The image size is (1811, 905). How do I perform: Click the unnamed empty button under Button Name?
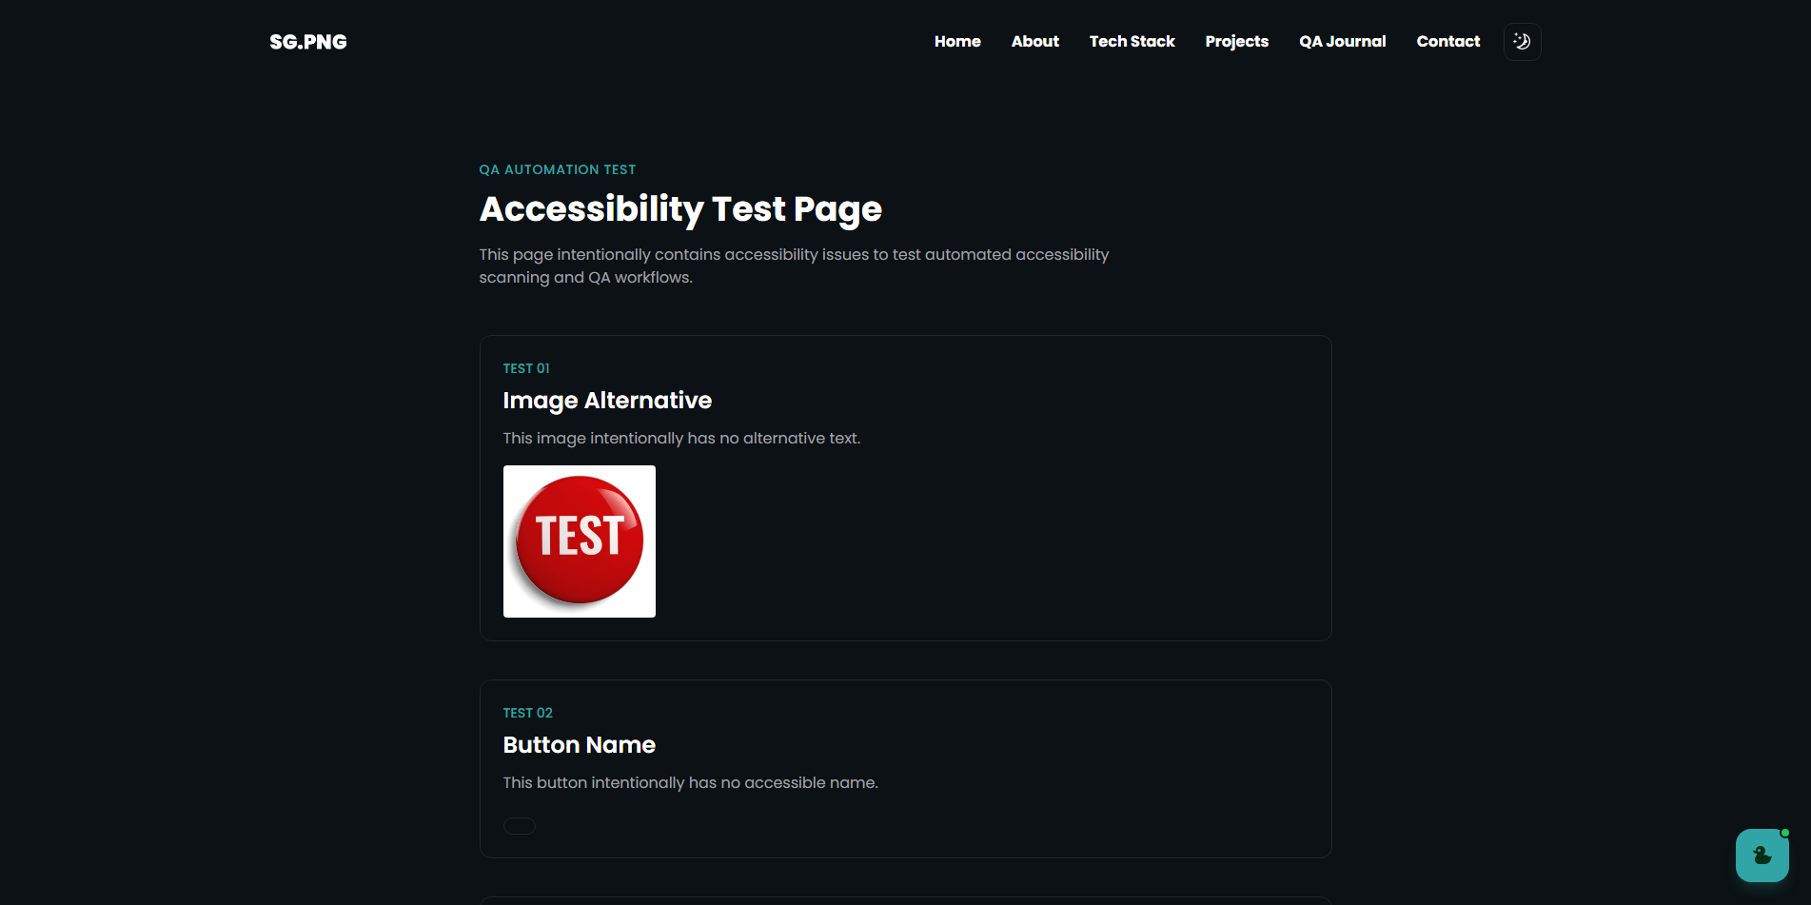coord(520,826)
